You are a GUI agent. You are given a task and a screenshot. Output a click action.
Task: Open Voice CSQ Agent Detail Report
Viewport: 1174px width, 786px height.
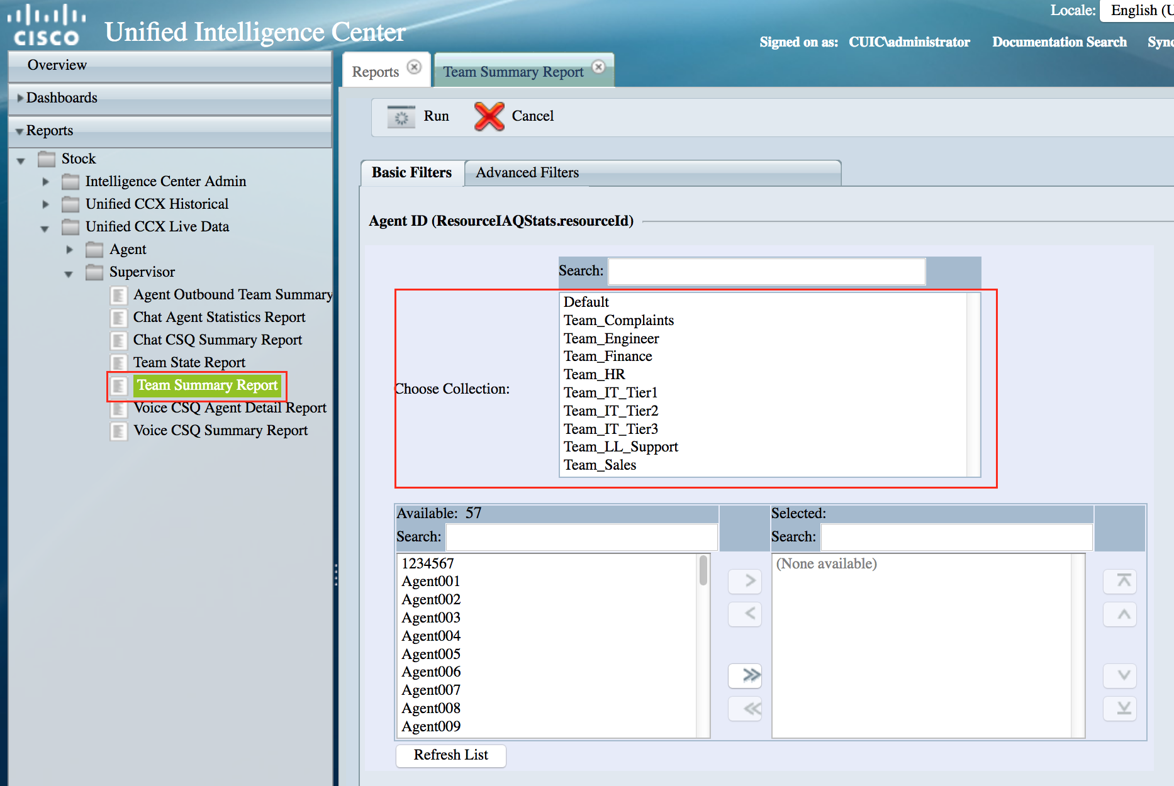[x=230, y=408]
